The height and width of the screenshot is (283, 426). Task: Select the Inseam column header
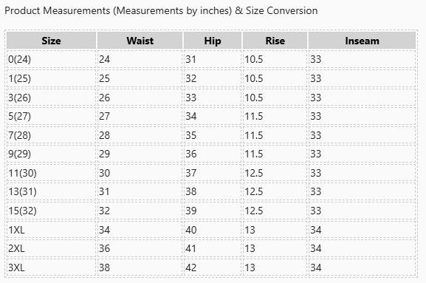click(362, 41)
